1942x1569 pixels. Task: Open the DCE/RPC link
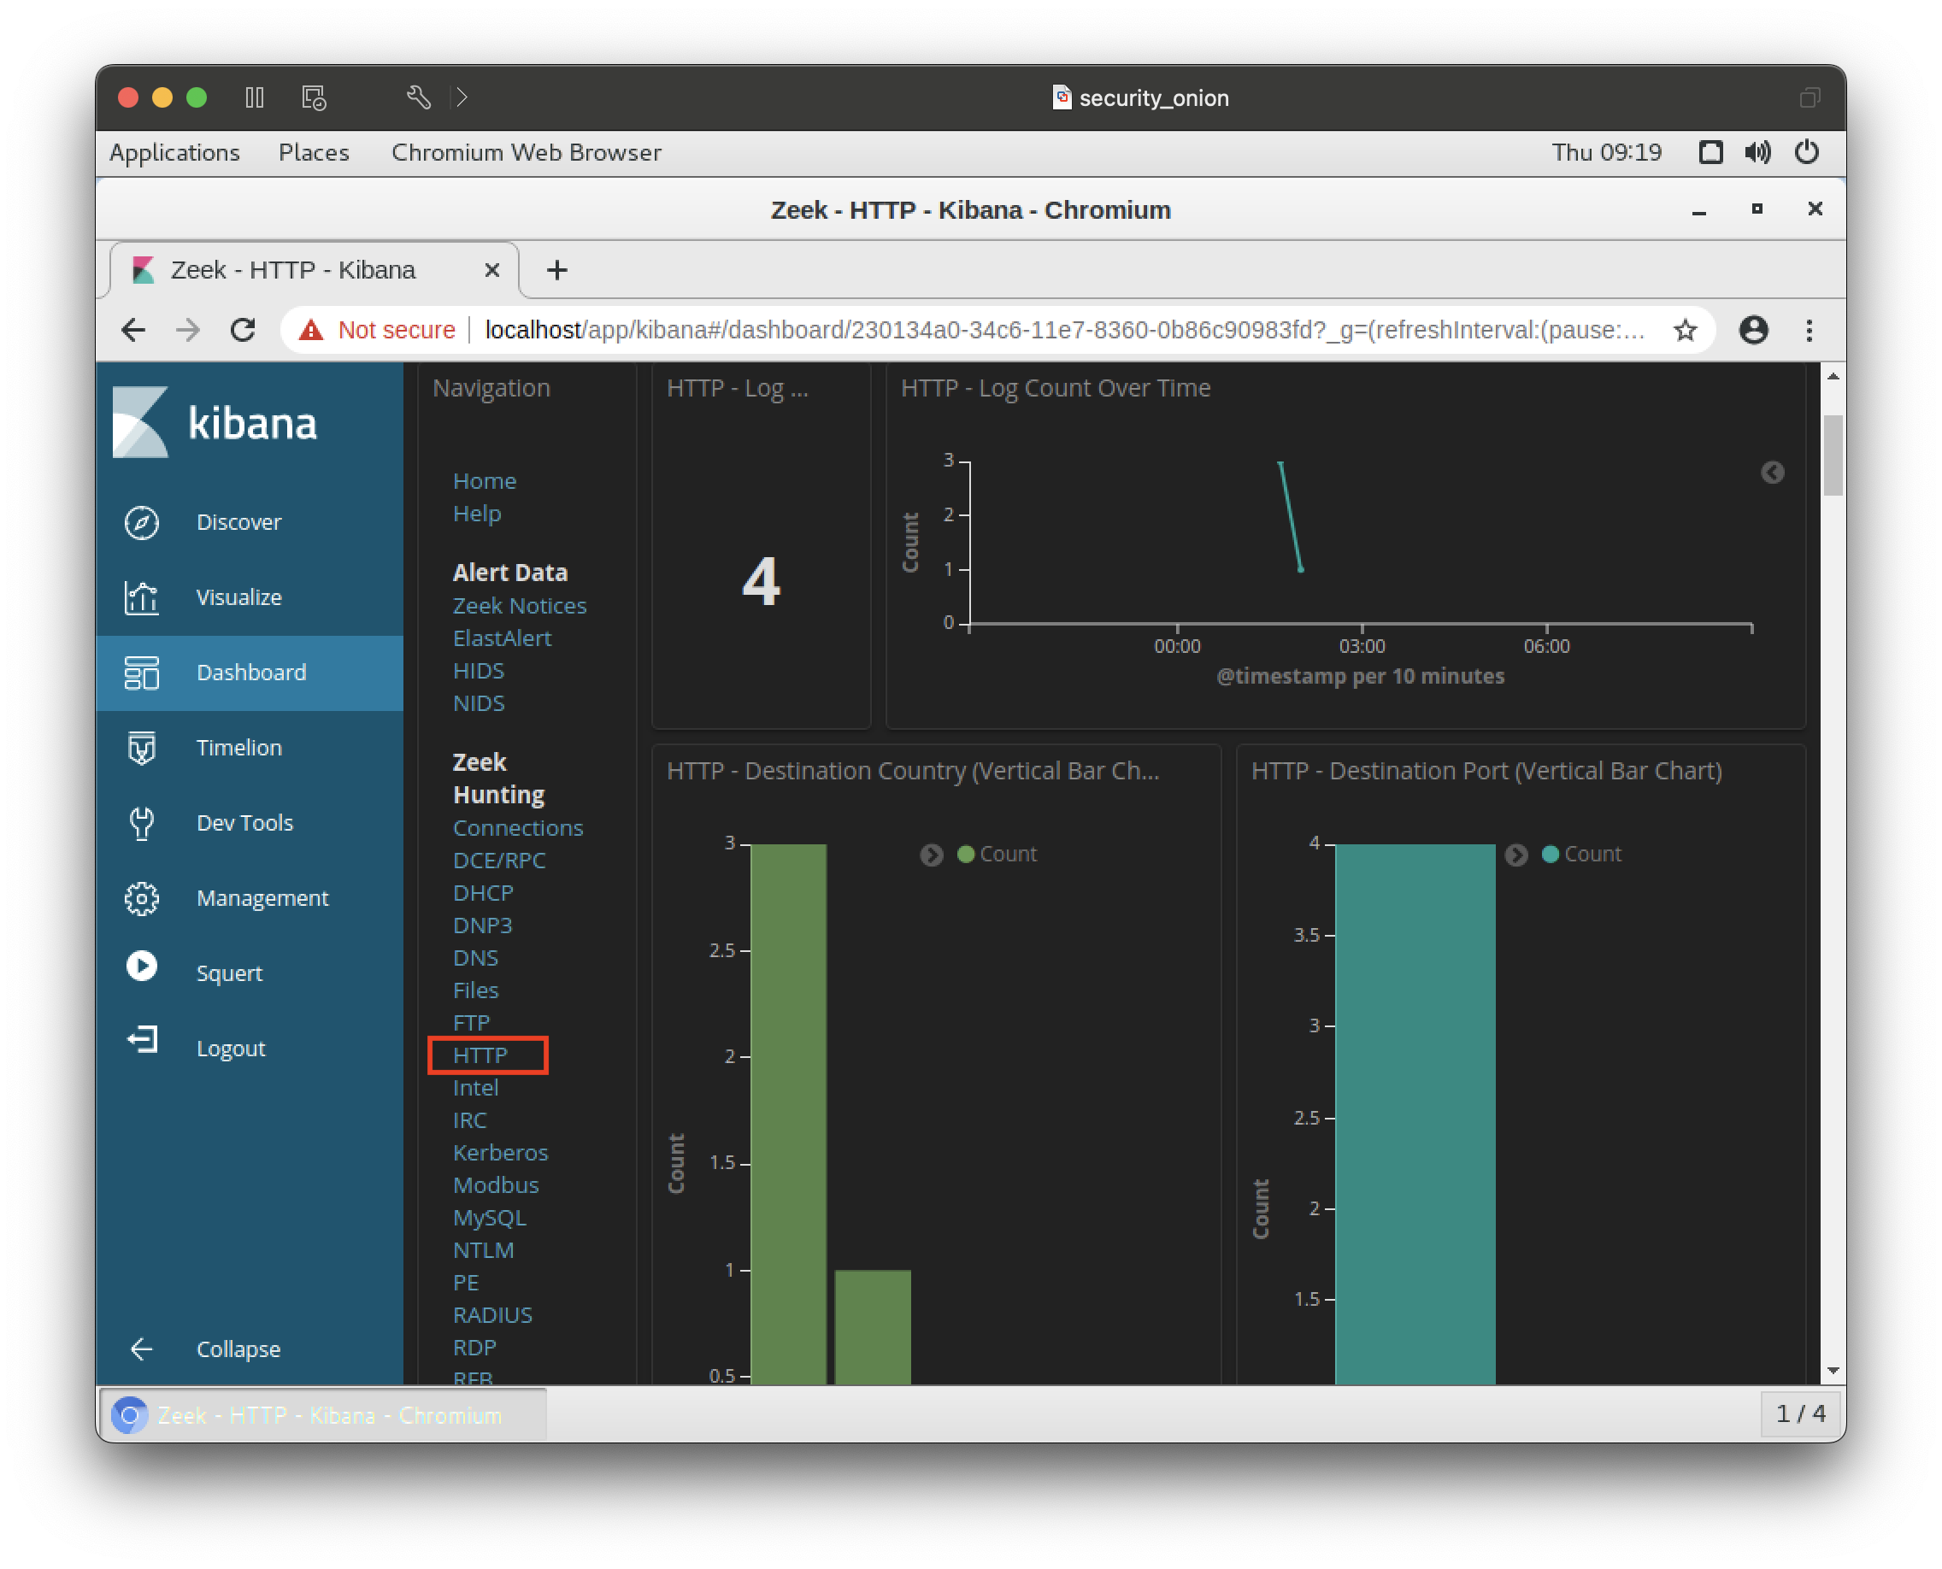(499, 861)
